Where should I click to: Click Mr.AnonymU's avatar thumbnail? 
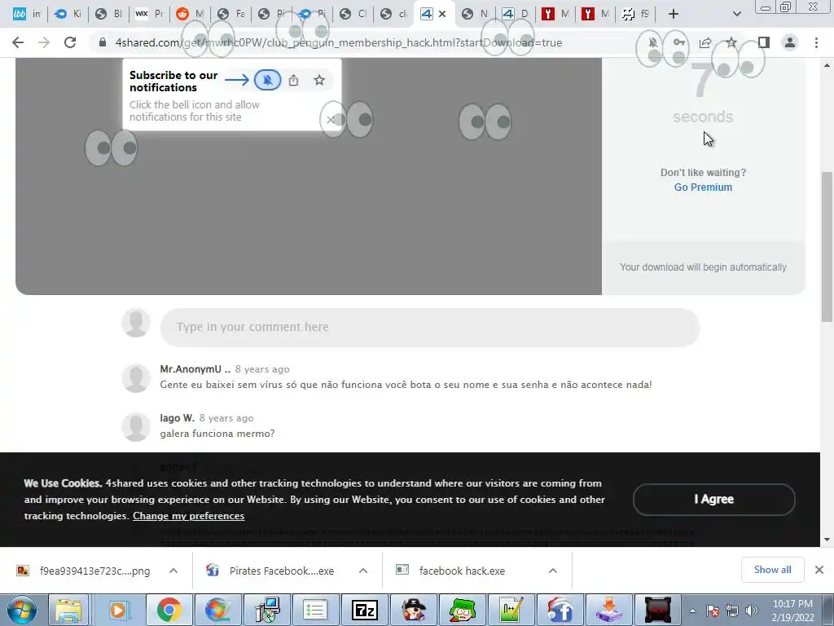(136, 377)
